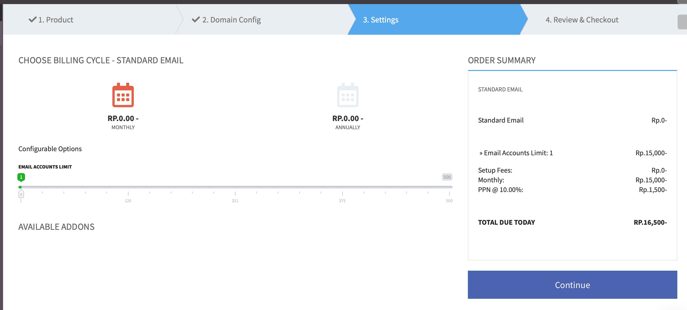The height and width of the screenshot is (310, 687).
Task: Go to the 1. Product step
Action: pos(55,20)
